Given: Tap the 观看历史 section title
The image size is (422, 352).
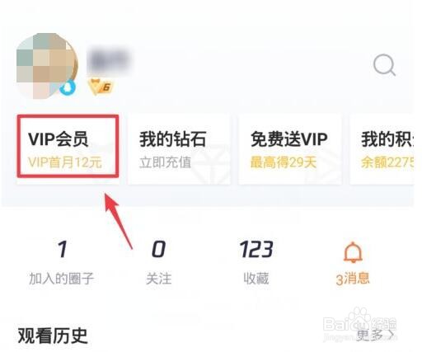Looking at the screenshot, I should (x=53, y=336).
